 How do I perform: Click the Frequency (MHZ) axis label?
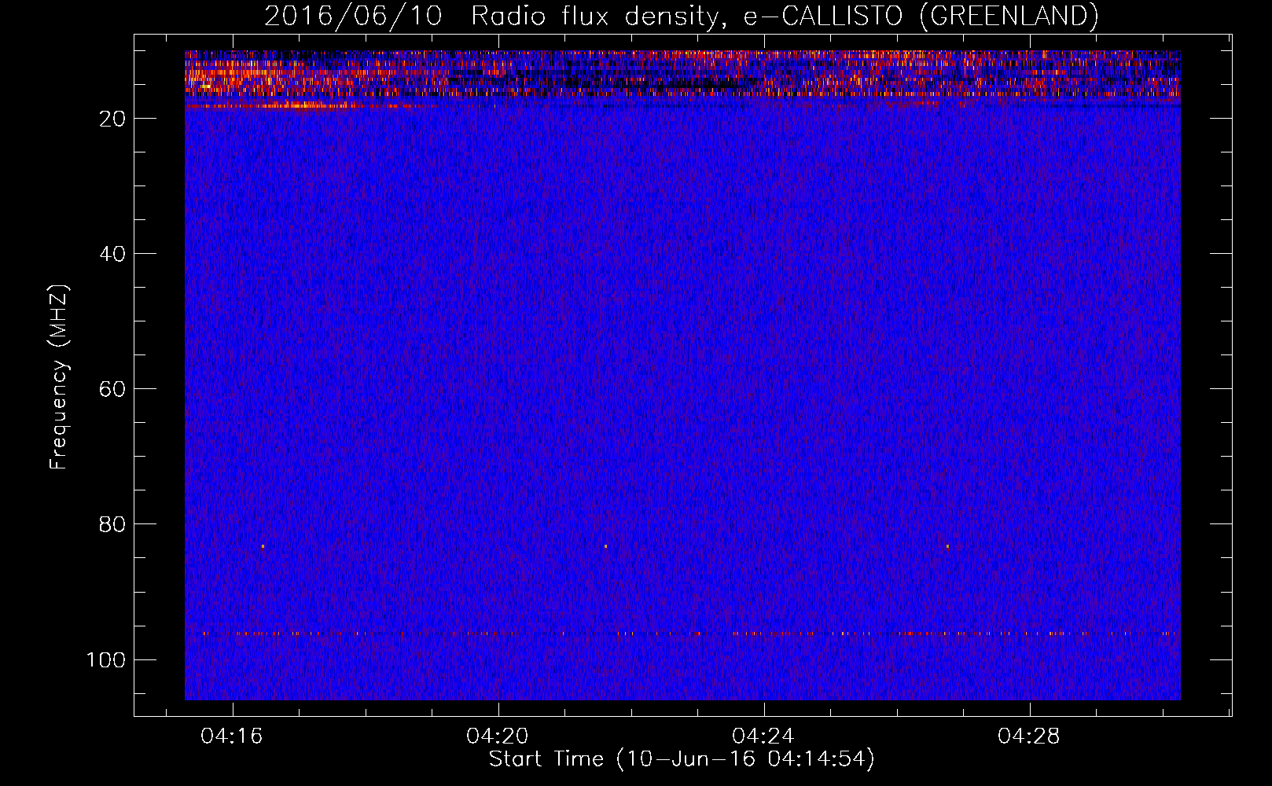[x=59, y=377]
